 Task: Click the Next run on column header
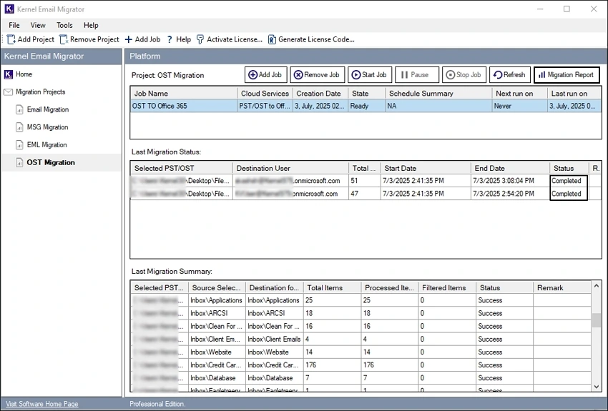[x=519, y=94]
